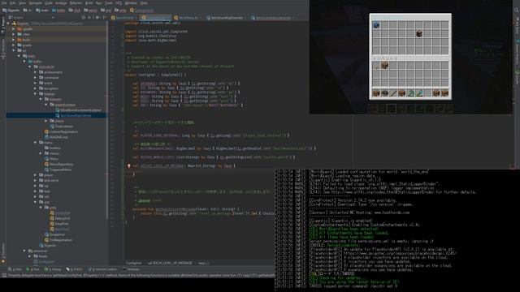Click the hide Project panel icon

[104, 17]
